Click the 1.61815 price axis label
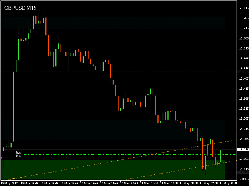This screenshot has width=249, height=186. coord(243,8)
